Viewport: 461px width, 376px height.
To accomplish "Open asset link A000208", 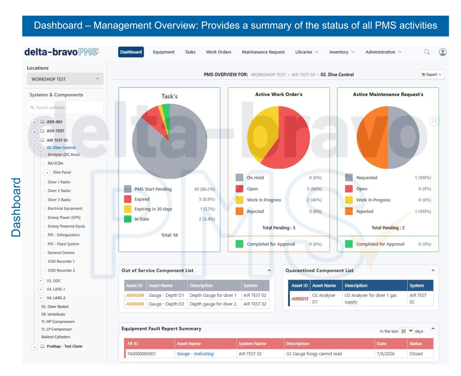I will 135,295.
